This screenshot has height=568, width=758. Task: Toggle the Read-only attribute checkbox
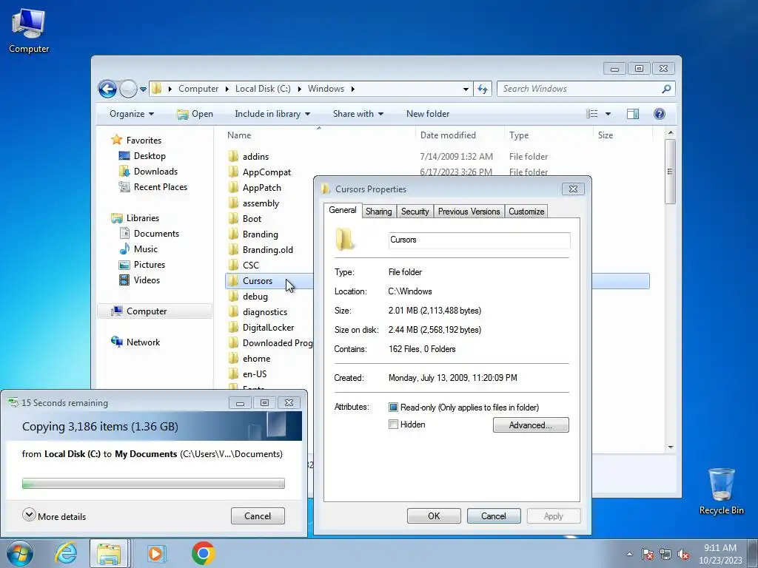[x=394, y=408]
